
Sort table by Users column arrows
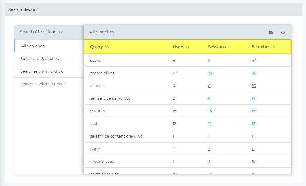point(188,47)
